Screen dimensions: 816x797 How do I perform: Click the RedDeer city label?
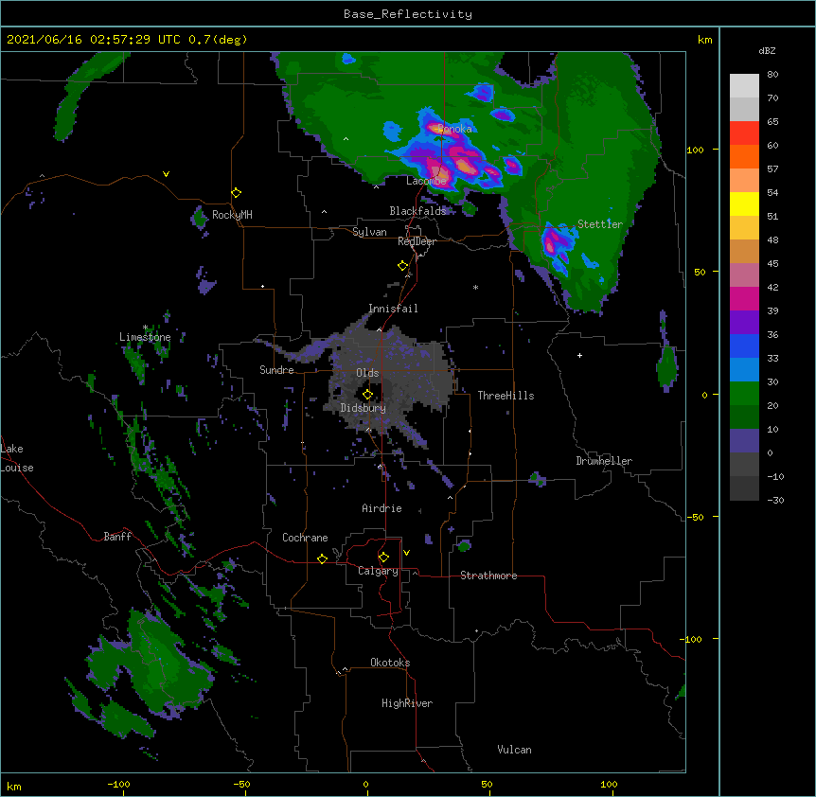[x=417, y=241]
